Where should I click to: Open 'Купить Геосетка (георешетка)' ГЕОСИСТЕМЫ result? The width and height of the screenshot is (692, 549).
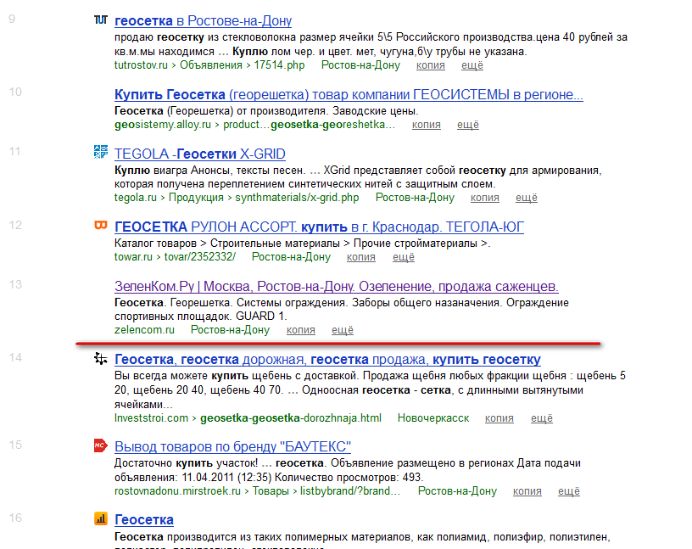(349, 94)
